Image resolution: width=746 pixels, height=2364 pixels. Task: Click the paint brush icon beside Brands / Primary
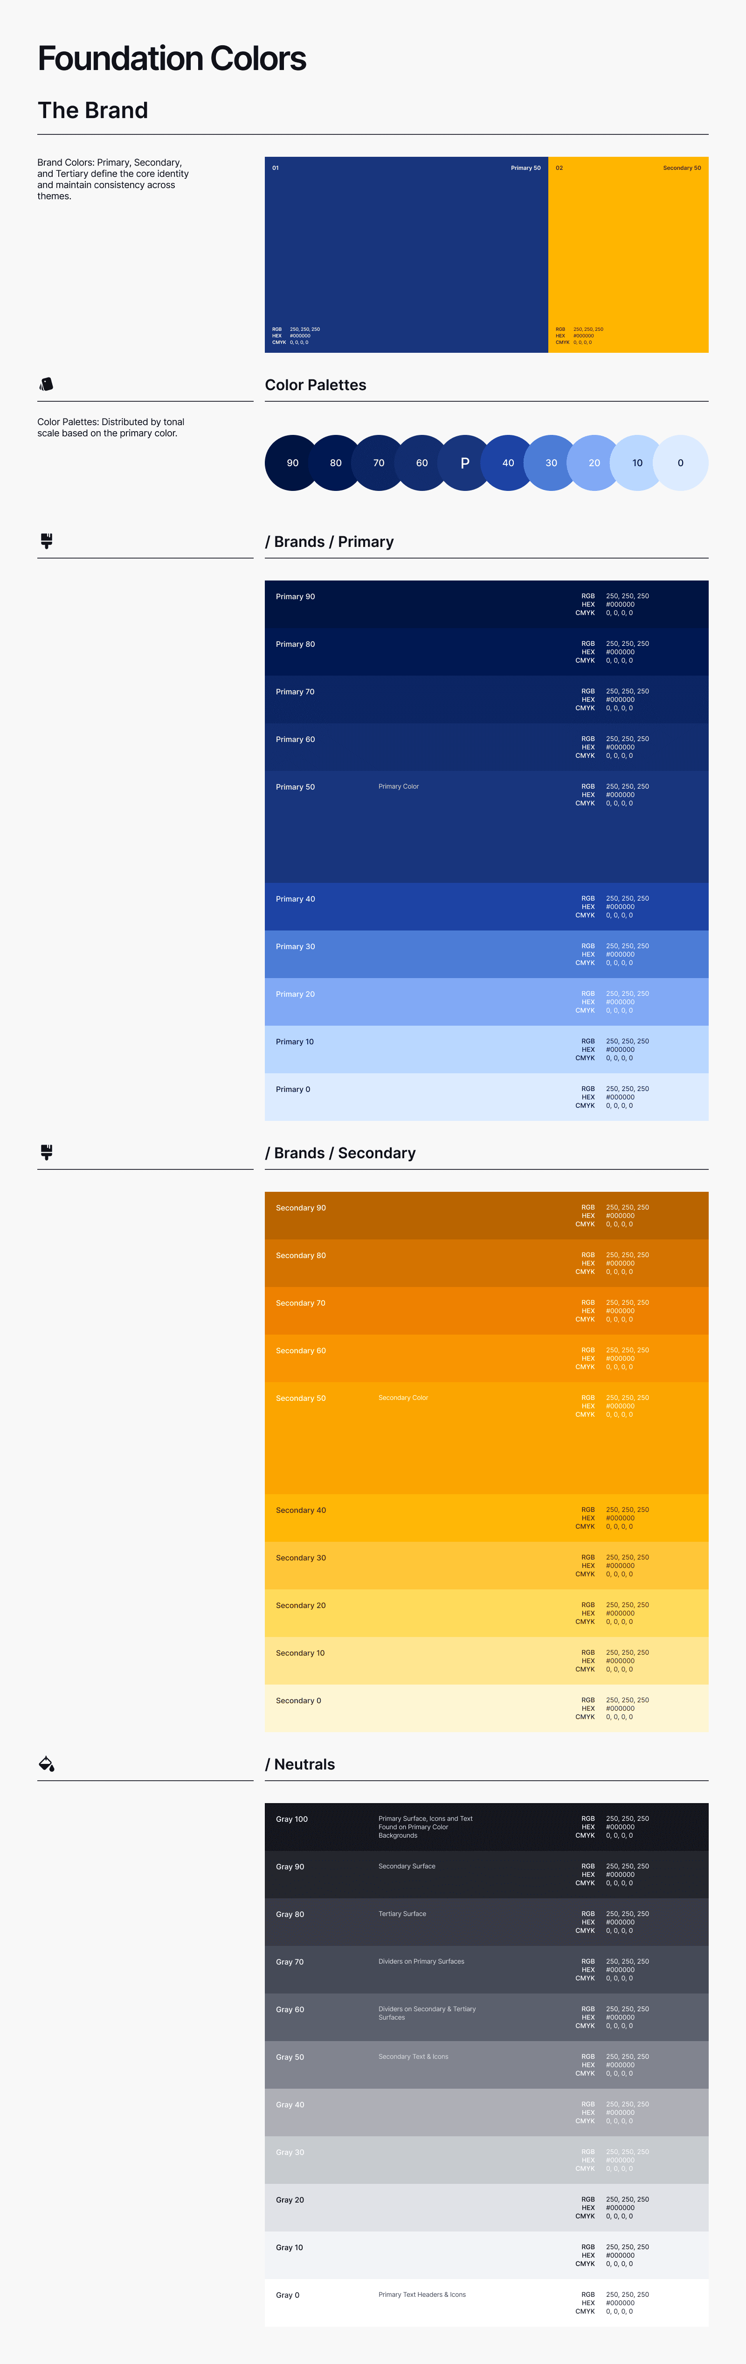coord(47,540)
